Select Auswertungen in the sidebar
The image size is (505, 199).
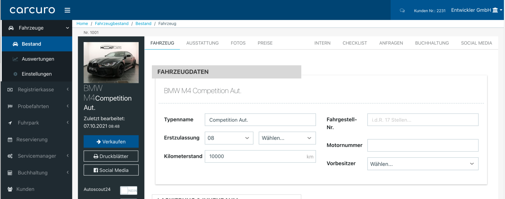(x=37, y=59)
